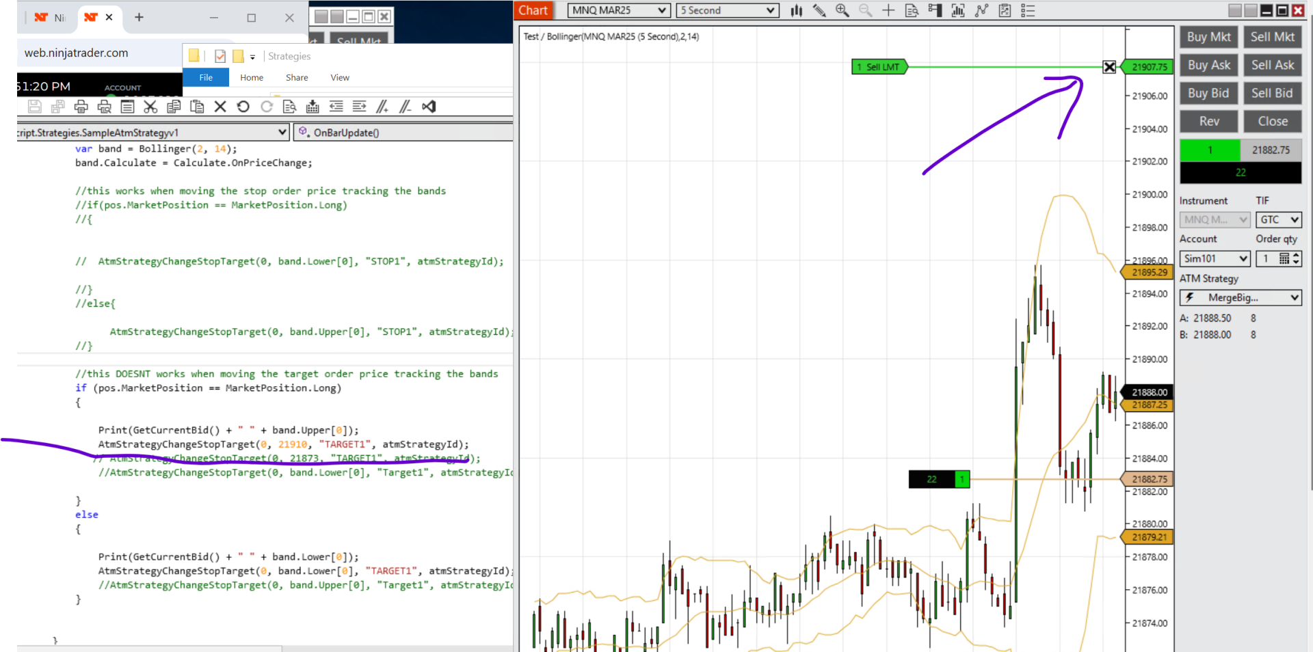
Task: Delete selection with the X icon in editor toolbar
Action: [220, 107]
